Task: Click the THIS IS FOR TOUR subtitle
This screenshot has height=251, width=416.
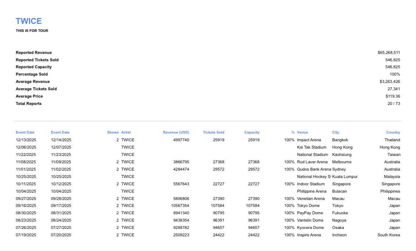Action: [32, 31]
